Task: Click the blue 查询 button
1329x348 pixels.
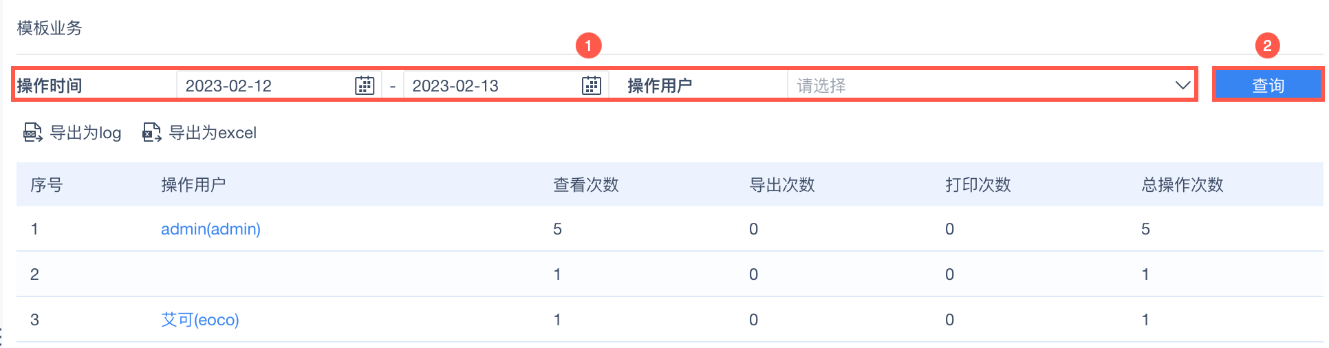Action: coord(1268,85)
